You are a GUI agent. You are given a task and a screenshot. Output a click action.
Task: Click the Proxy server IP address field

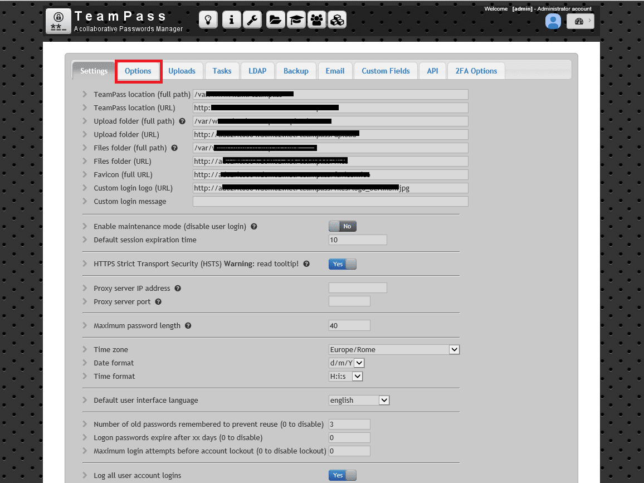click(x=358, y=288)
